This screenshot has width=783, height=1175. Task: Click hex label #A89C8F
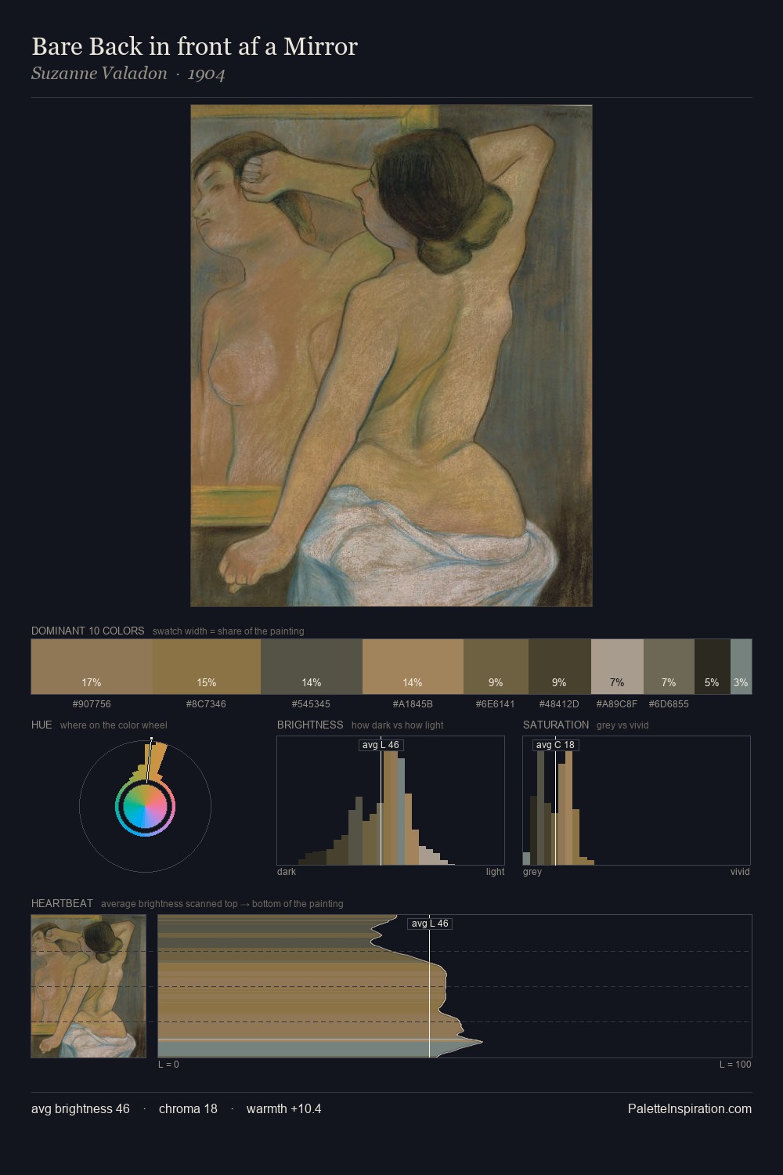(617, 704)
